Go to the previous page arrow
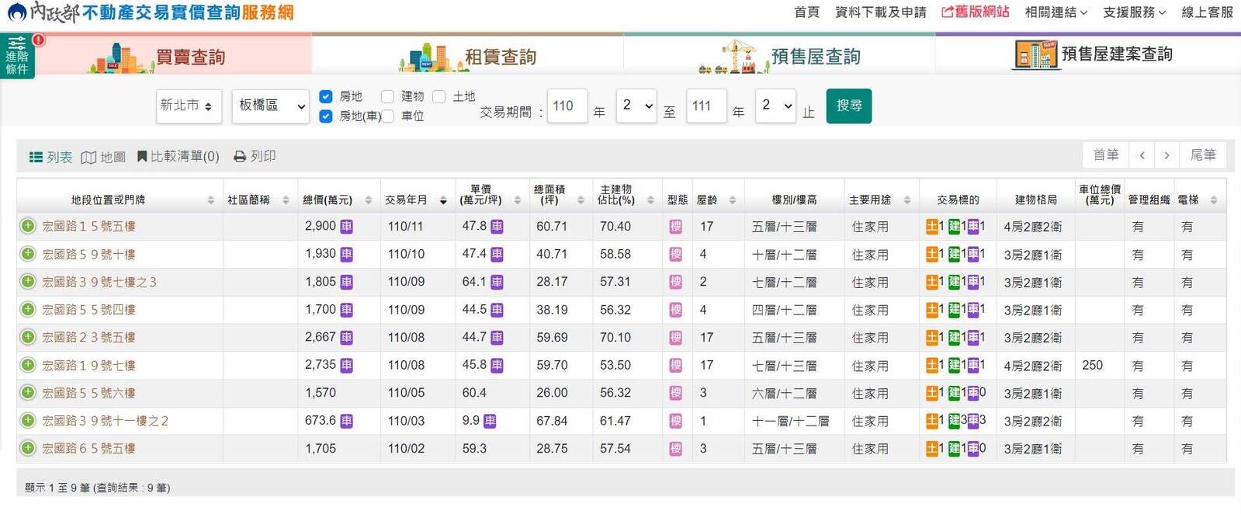The height and width of the screenshot is (514, 1241). click(x=1142, y=155)
